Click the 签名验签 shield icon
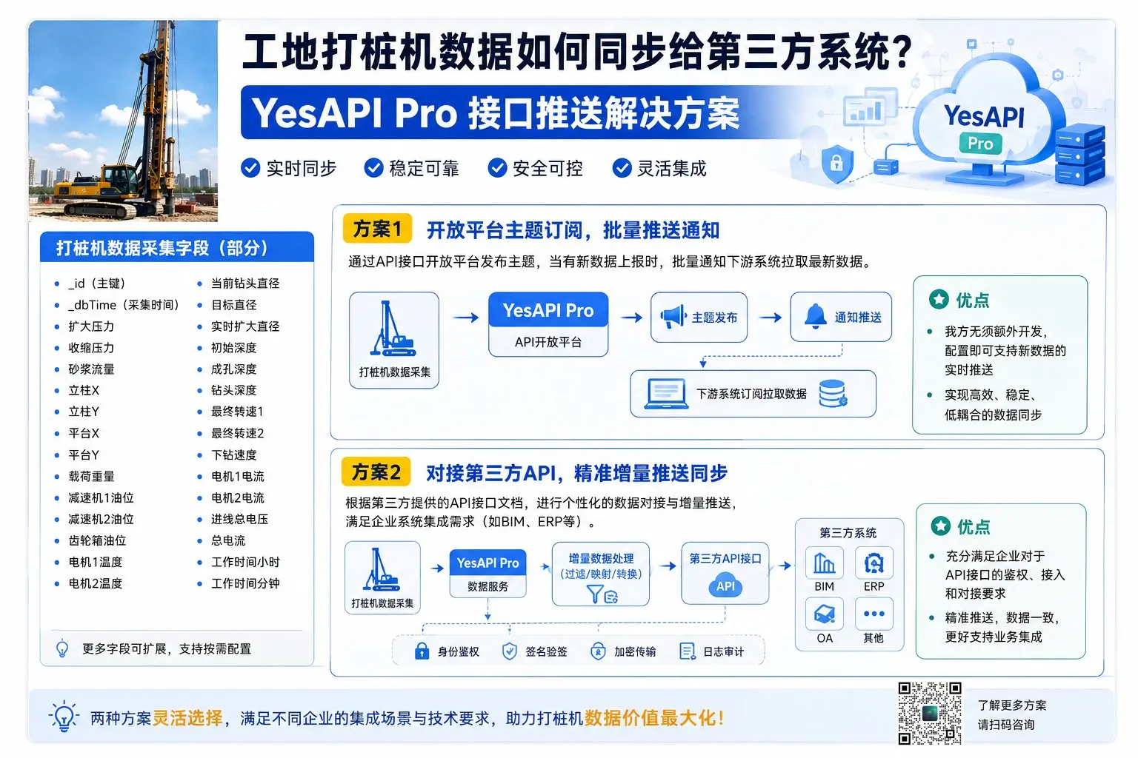The height and width of the screenshot is (758, 1138). pyautogui.click(x=510, y=651)
